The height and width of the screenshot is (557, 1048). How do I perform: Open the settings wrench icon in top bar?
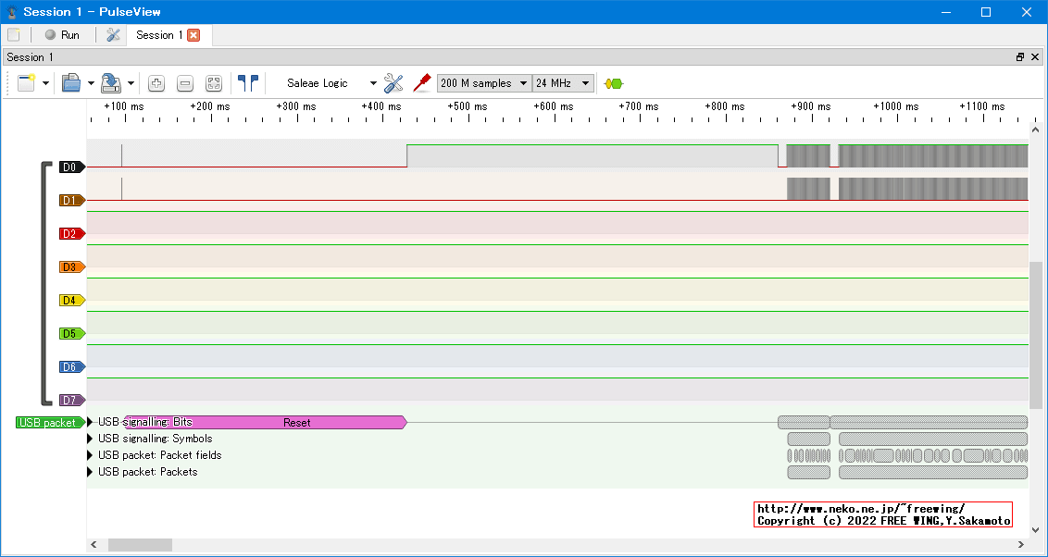click(113, 35)
